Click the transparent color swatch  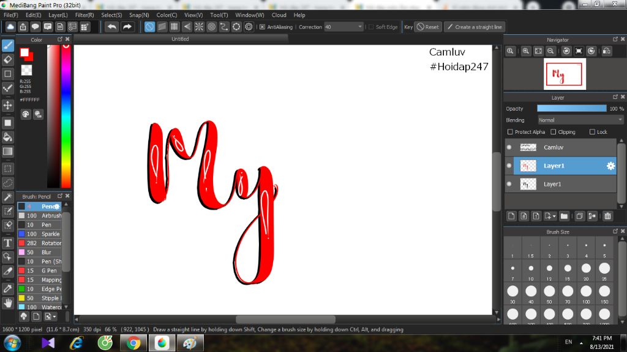click(26, 70)
